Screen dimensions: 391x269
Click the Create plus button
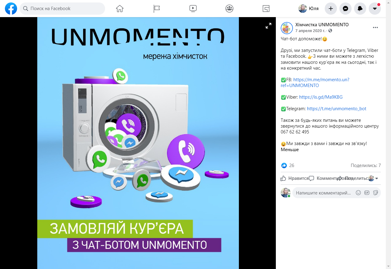coord(331,9)
